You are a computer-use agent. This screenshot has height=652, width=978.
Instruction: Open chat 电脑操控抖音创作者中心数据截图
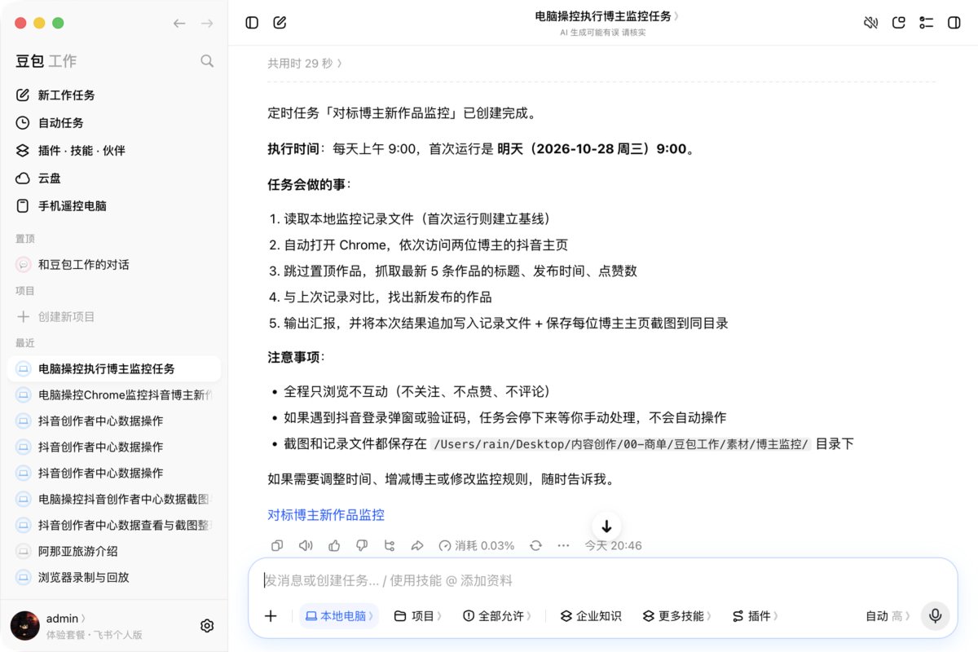pyautogui.click(x=114, y=500)
